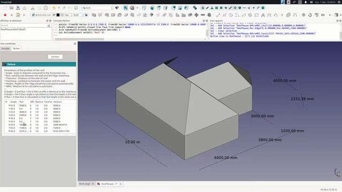This screenshot has height=192, width=342.
Task: Select the Draft Dimension tool
Action: (269, 15)
